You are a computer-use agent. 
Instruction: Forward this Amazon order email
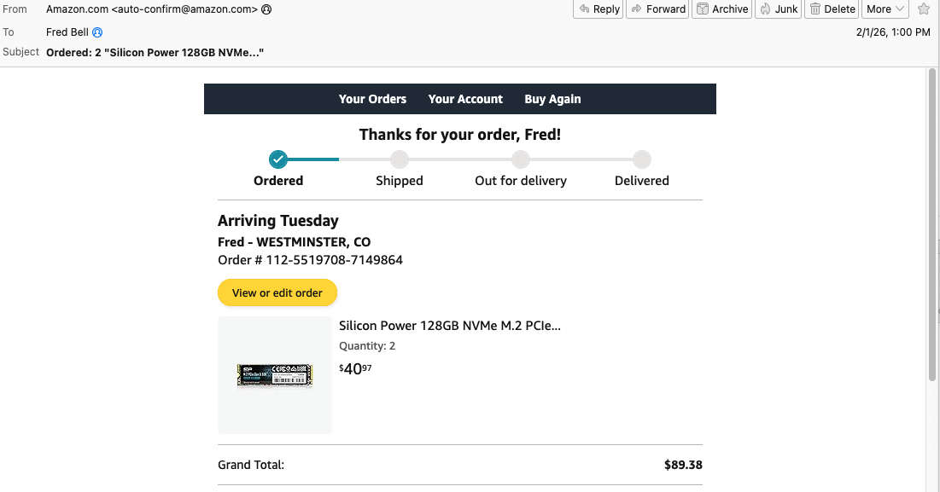657,9
